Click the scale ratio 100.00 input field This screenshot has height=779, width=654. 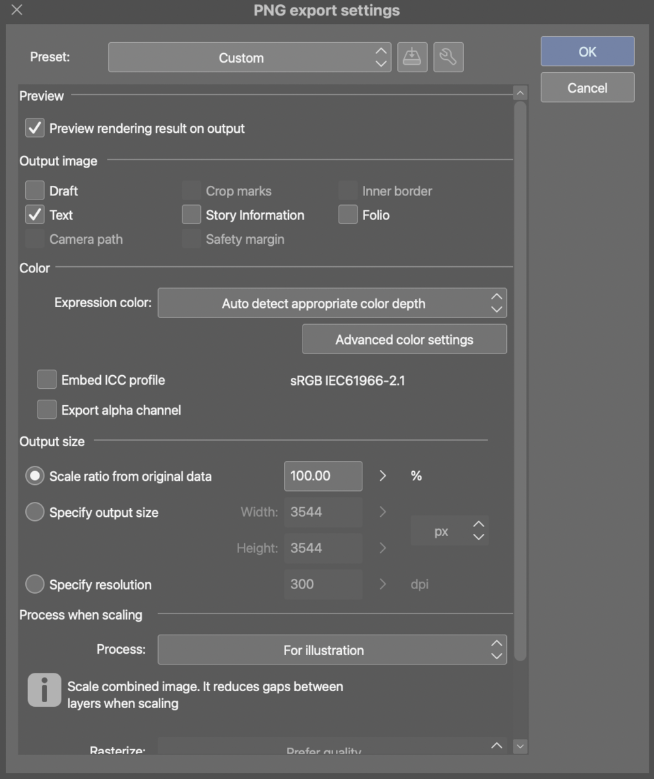coord(323,476)
